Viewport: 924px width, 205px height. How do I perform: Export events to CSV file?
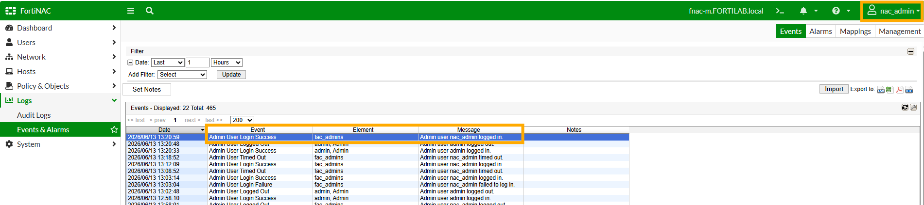pyautogui.click(x=880, y=90)
